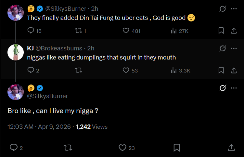Like KJ's tweet with 53 likes
Image resolution: width=244 pixels, height=157 pixels.
[x=126, y=70]
